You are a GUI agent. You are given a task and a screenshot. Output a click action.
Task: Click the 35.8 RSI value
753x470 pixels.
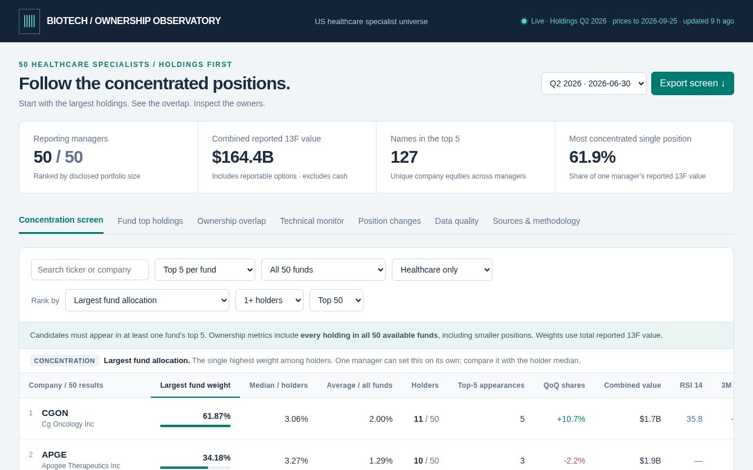(694, 419)
